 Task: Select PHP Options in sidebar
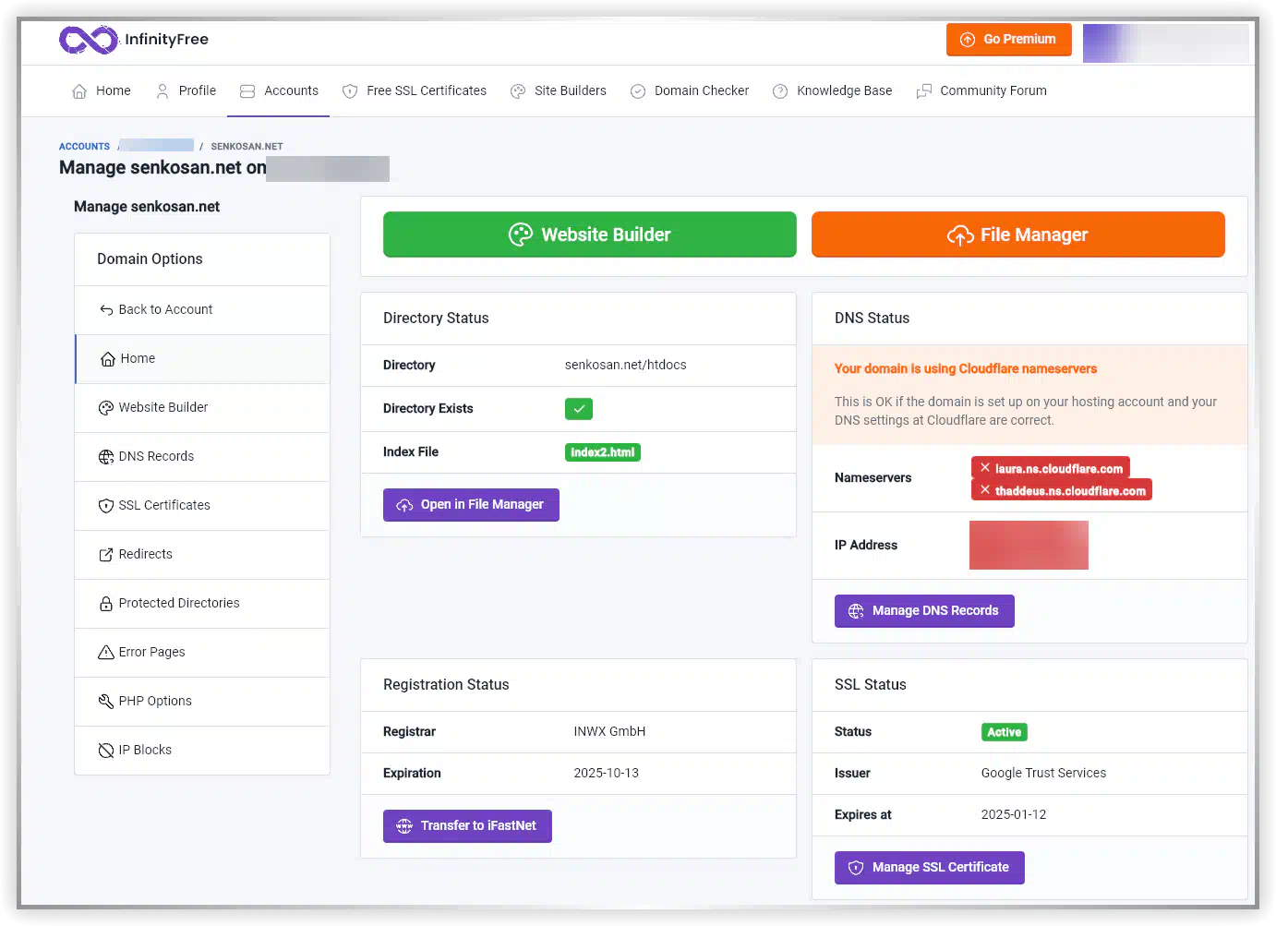point(202,702)
